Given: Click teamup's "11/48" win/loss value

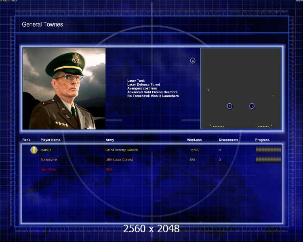Looking at the screenshot, I should coord(194,150).
